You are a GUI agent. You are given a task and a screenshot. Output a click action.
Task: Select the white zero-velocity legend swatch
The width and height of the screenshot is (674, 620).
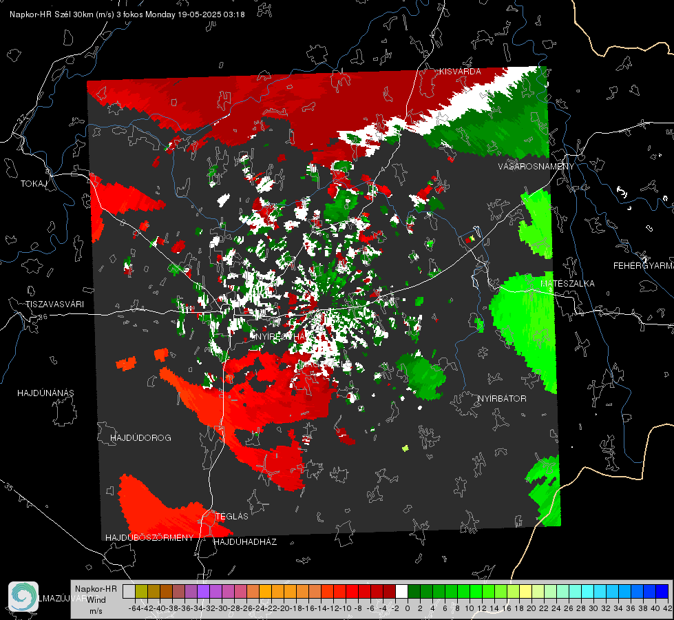pyautogui.click(x=401, y=592)
